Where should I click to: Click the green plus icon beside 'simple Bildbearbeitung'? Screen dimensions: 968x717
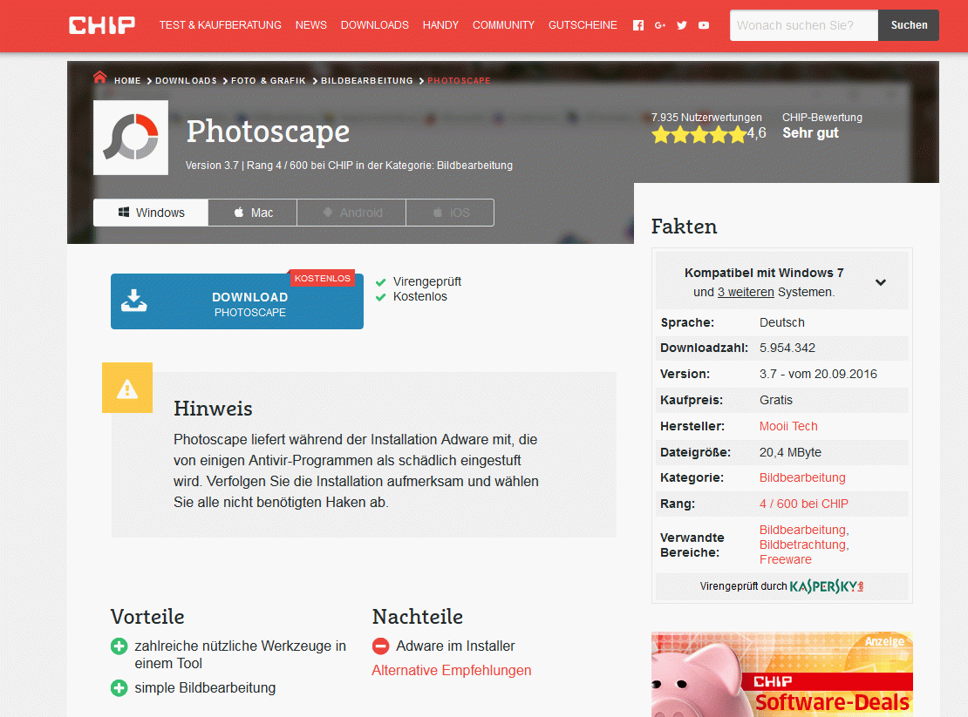tap(119, 688)
